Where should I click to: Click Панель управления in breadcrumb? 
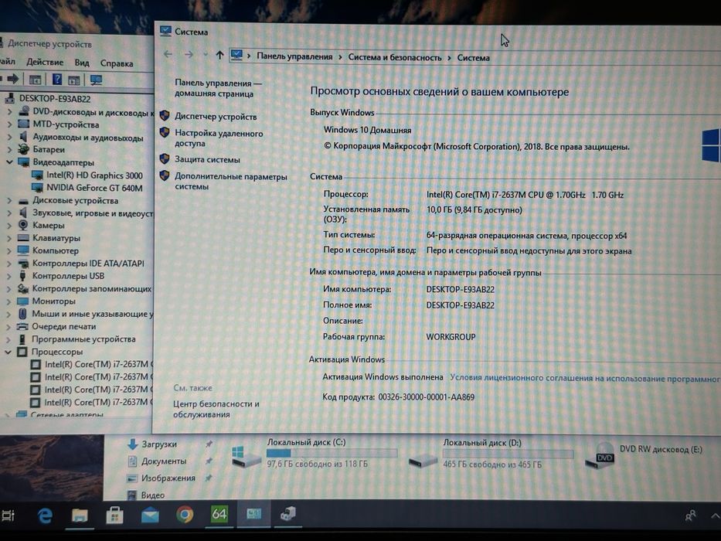(294, 56)
